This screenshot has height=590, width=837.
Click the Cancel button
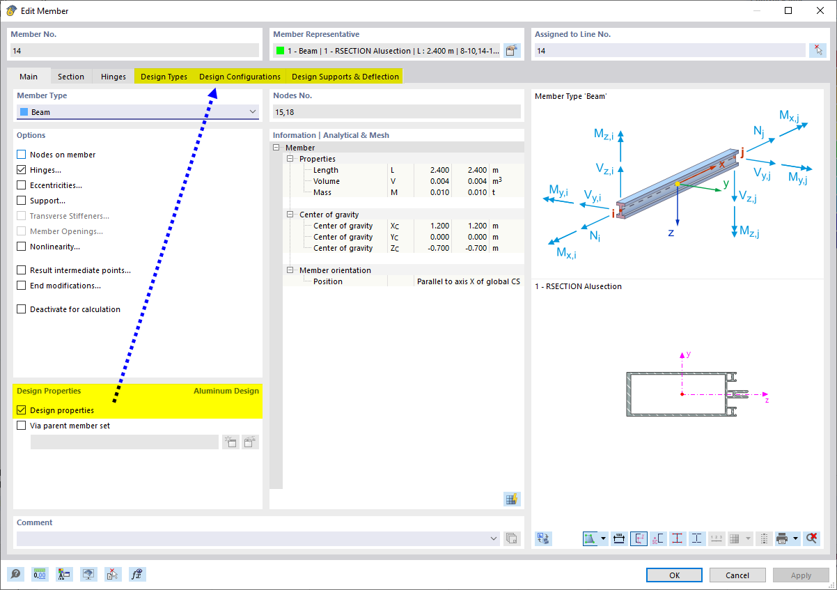click(x=737, y=575)
